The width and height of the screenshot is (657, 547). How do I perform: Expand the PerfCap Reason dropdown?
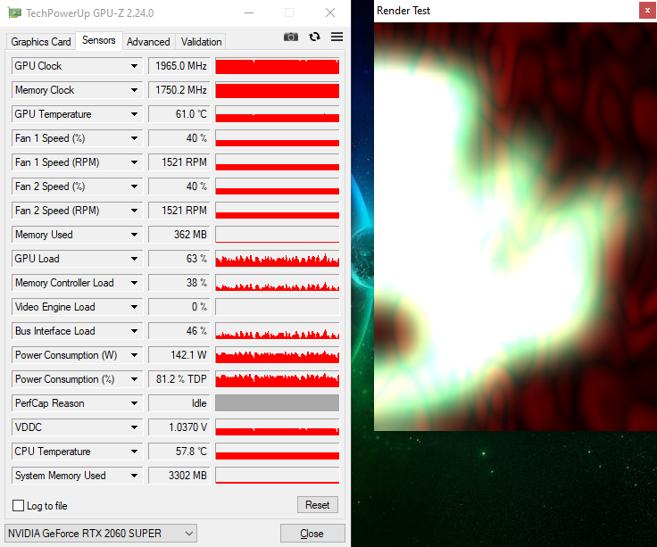click(135, 403)
